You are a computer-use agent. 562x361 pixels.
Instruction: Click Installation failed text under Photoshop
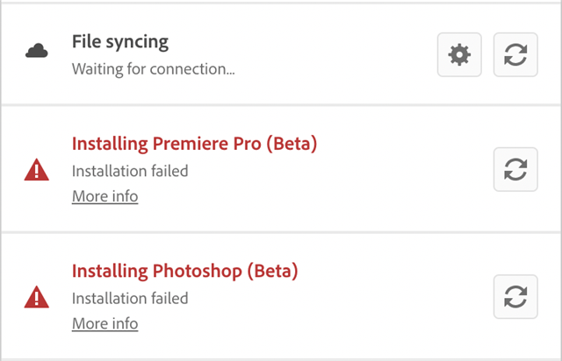click(130, 299)
